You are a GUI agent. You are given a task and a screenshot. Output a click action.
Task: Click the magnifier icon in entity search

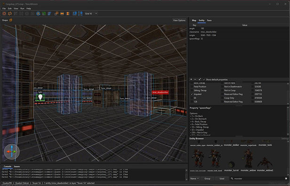[232, 178]
